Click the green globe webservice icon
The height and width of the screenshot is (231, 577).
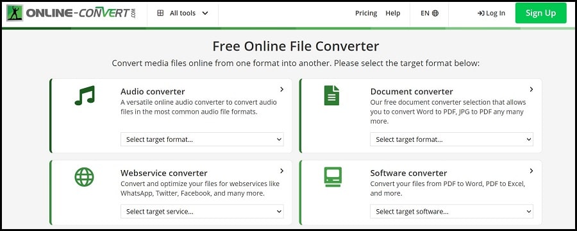click(x=84, y=177)
